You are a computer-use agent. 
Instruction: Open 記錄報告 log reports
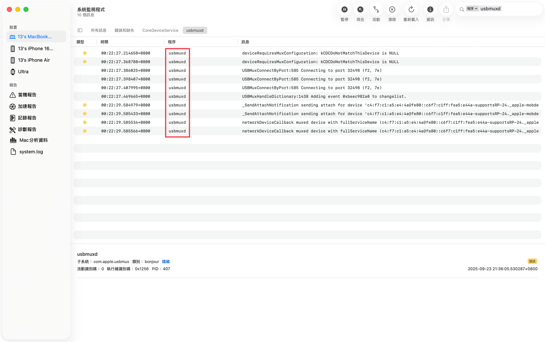36,118
